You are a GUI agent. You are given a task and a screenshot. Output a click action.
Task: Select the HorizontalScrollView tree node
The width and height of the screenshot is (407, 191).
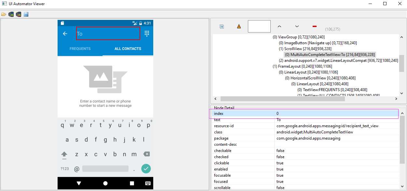pos(320,78)
